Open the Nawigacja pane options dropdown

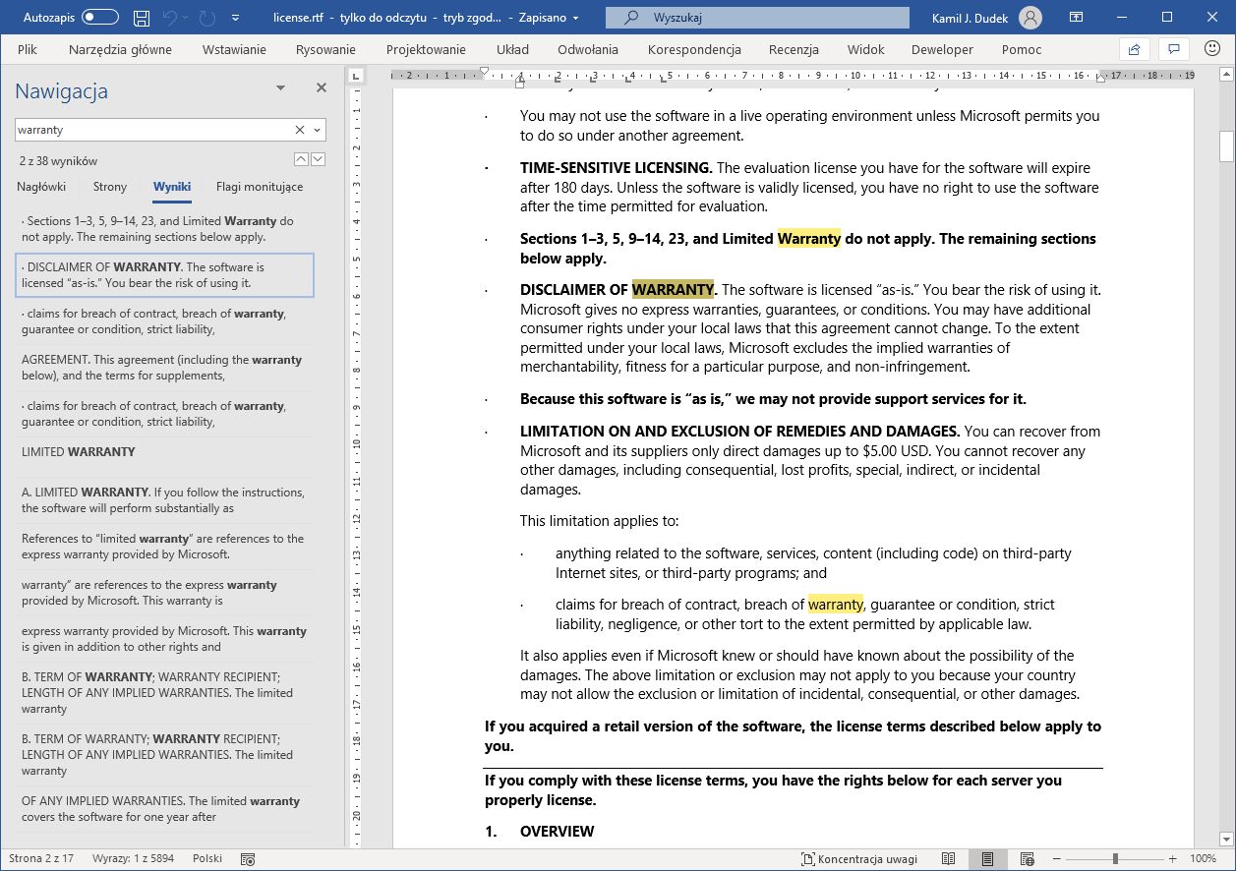tap(280, 88)
